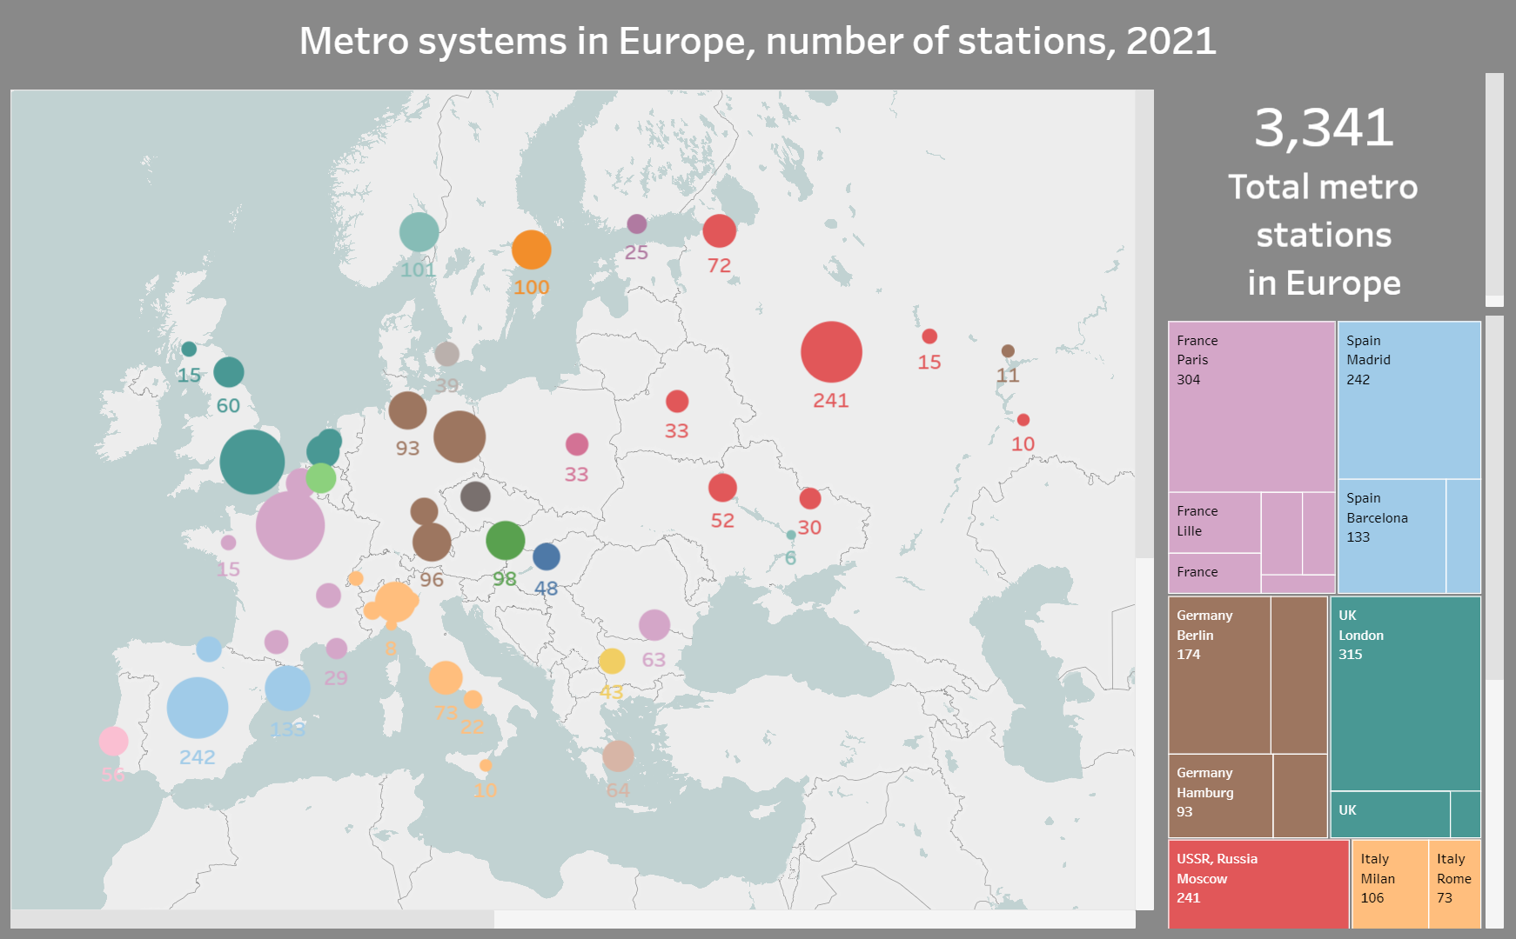This screenshot has height=939, width=1516.
Task: Click the UK London 315 treemap tile
Action: pos(1405,693)
